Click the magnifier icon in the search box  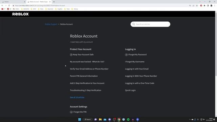point(134,24)
